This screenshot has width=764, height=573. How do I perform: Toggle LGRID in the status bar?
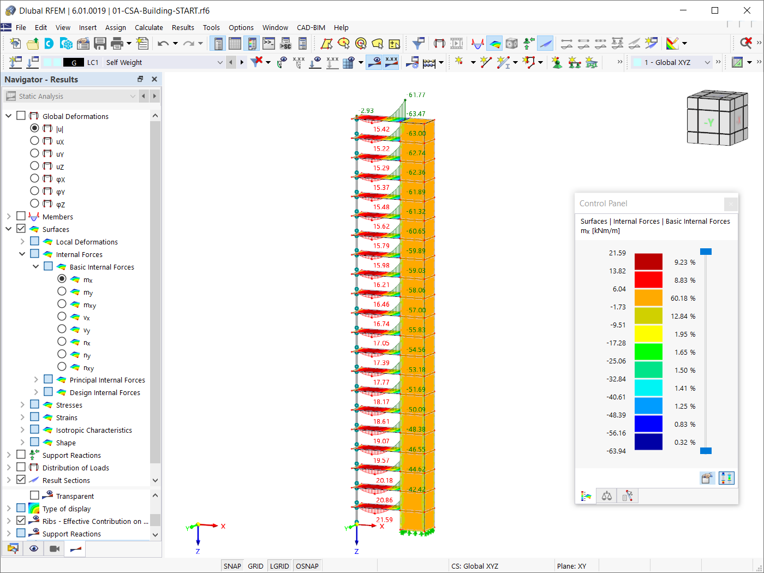(279, 566)
